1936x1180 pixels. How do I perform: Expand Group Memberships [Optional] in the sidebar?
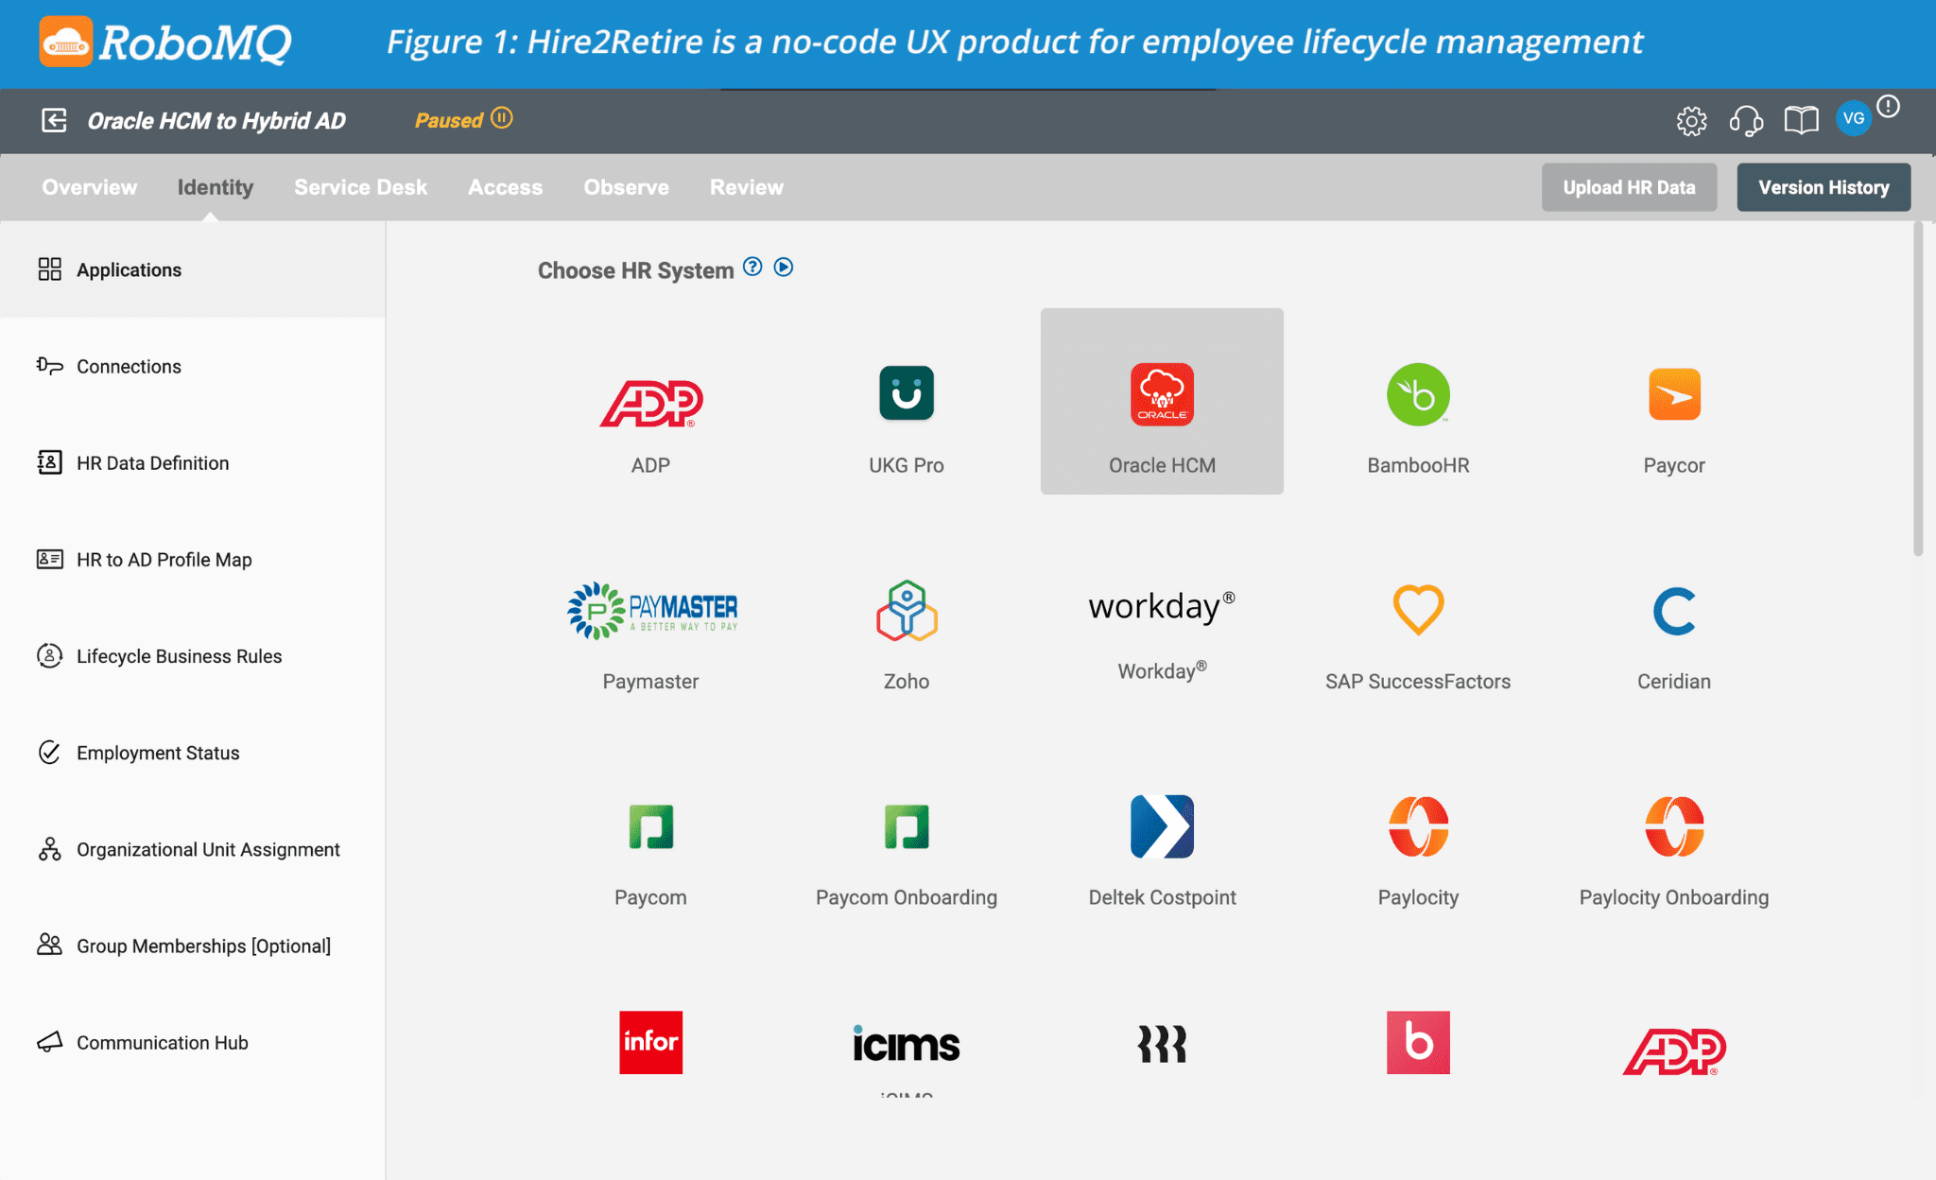tap(204, 946)
